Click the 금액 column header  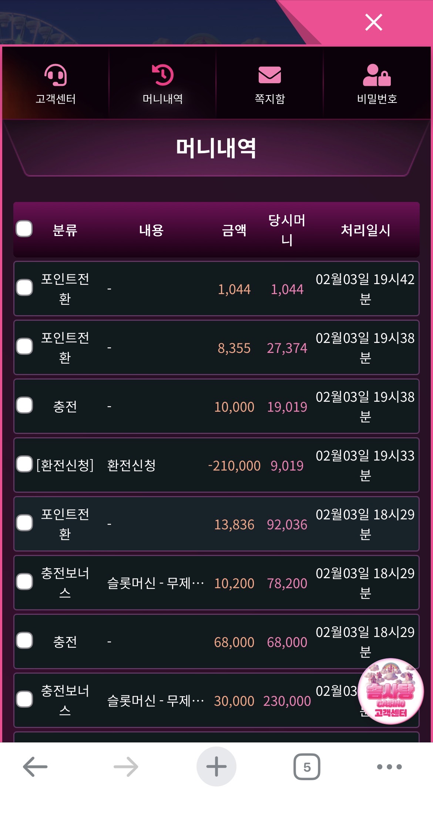click(x=234, y=230)
